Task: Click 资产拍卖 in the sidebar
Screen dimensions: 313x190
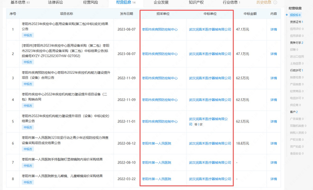Action: point(297,147)
